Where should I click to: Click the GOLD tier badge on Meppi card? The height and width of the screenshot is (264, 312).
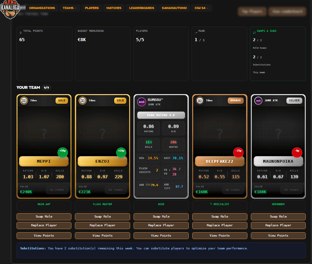point(62,101)
